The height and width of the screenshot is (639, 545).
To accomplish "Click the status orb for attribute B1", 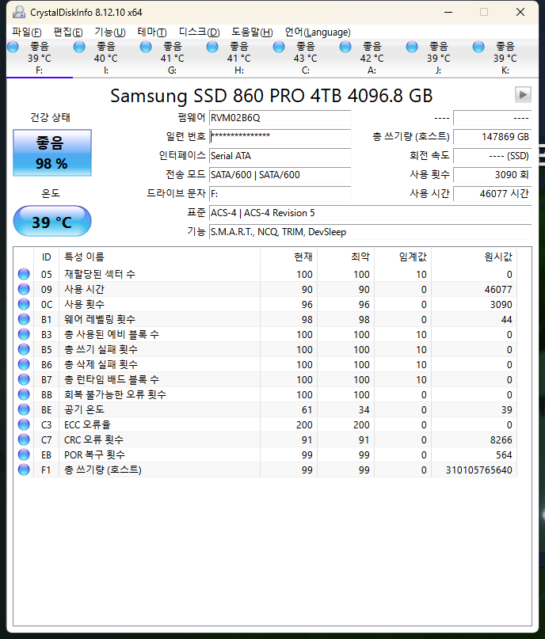I will click(x=24, y=319).
